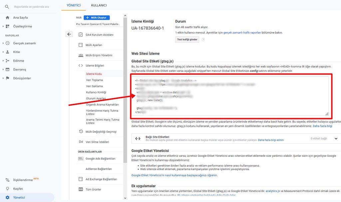This screenshot has height=202, width=341.
Task: Click the Mülk Oluştur button
Action: pyautogui.click(x=97, y=18)
